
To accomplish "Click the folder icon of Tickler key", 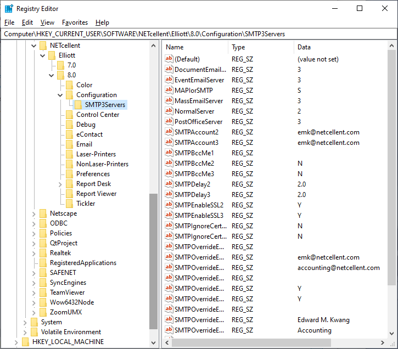I will pos(69,204).
